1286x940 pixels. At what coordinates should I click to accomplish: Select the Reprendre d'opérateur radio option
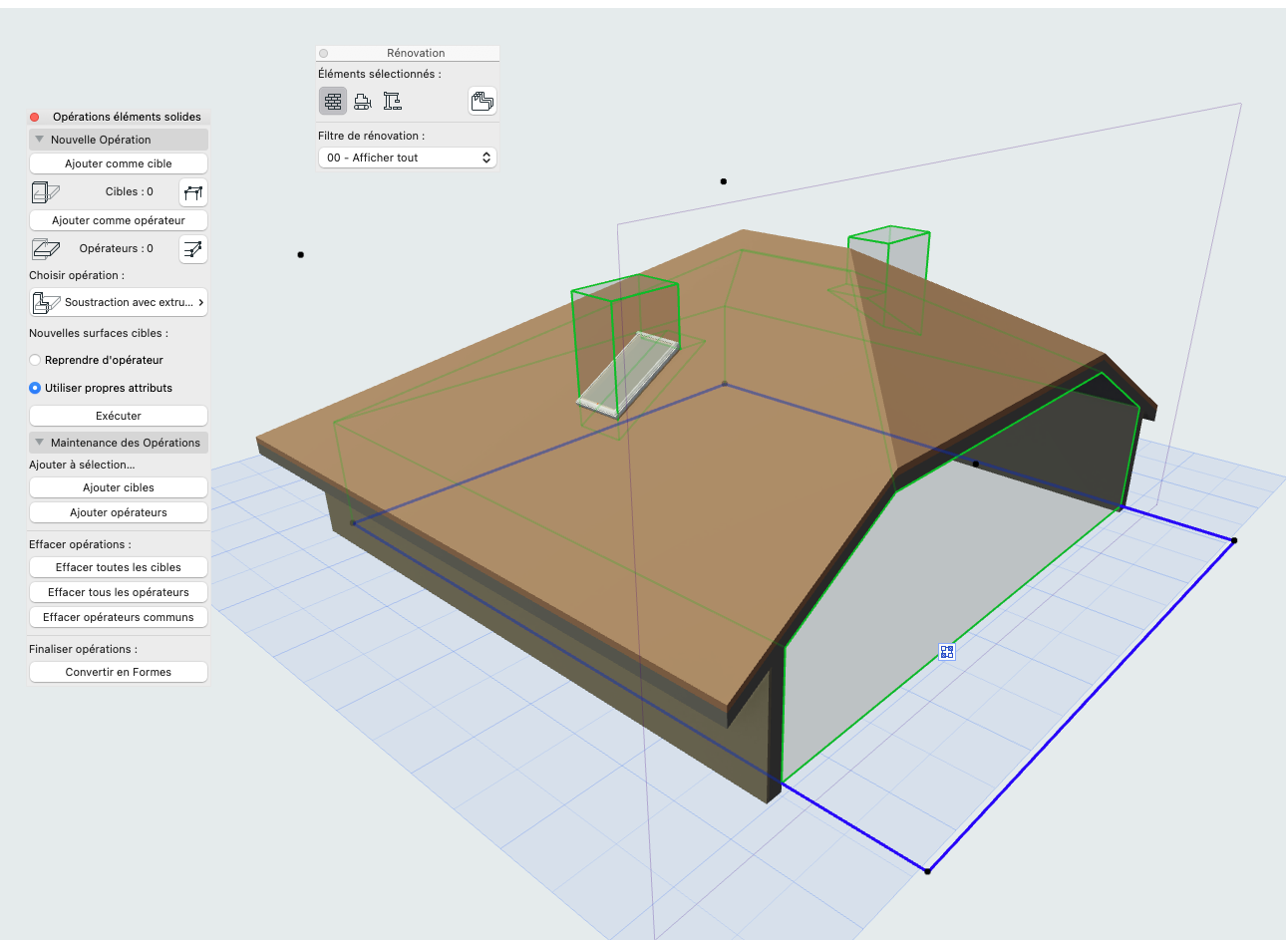click(35, 360)
